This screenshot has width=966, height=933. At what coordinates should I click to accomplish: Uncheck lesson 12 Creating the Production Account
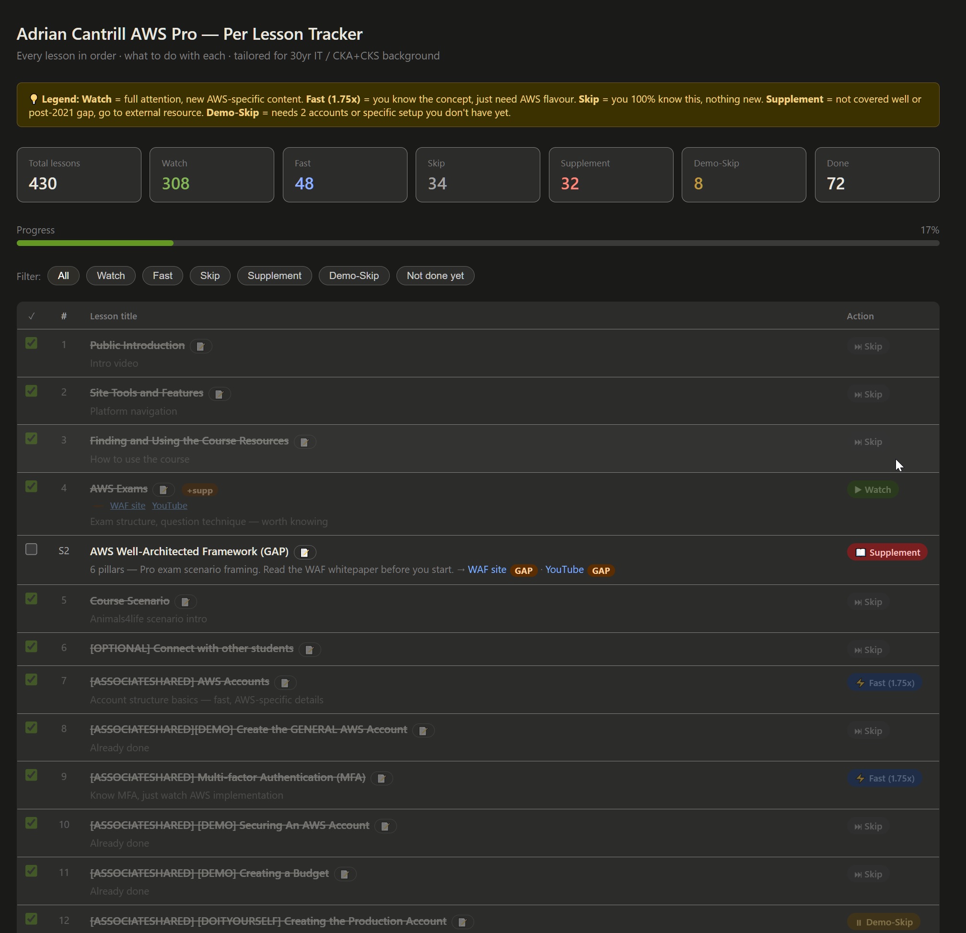(x=31, y=919)
